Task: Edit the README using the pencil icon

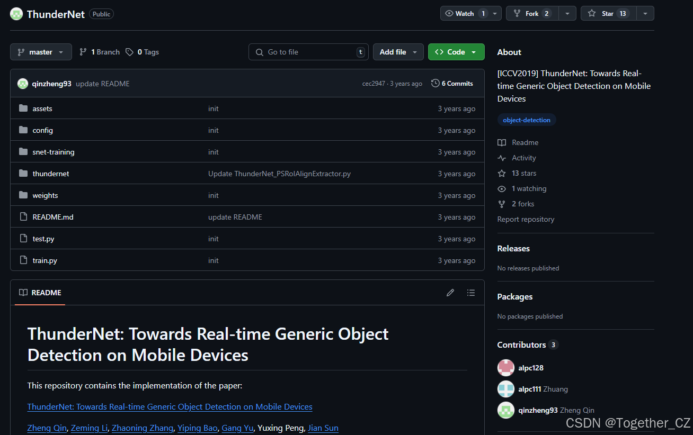Action: (450, 292)
